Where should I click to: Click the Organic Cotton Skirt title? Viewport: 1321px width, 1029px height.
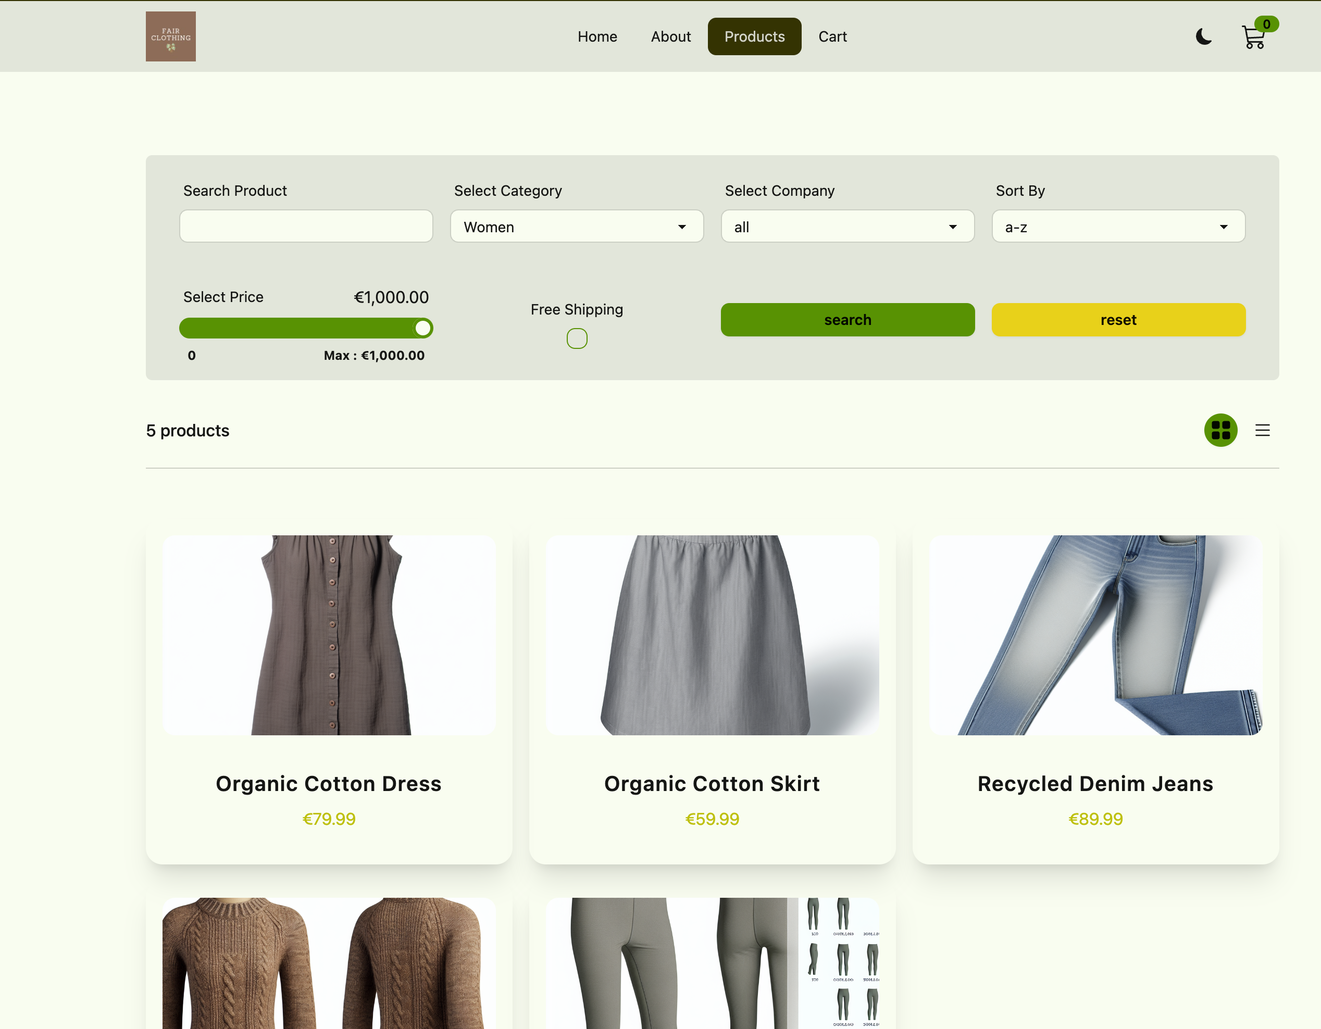(712, 784)
